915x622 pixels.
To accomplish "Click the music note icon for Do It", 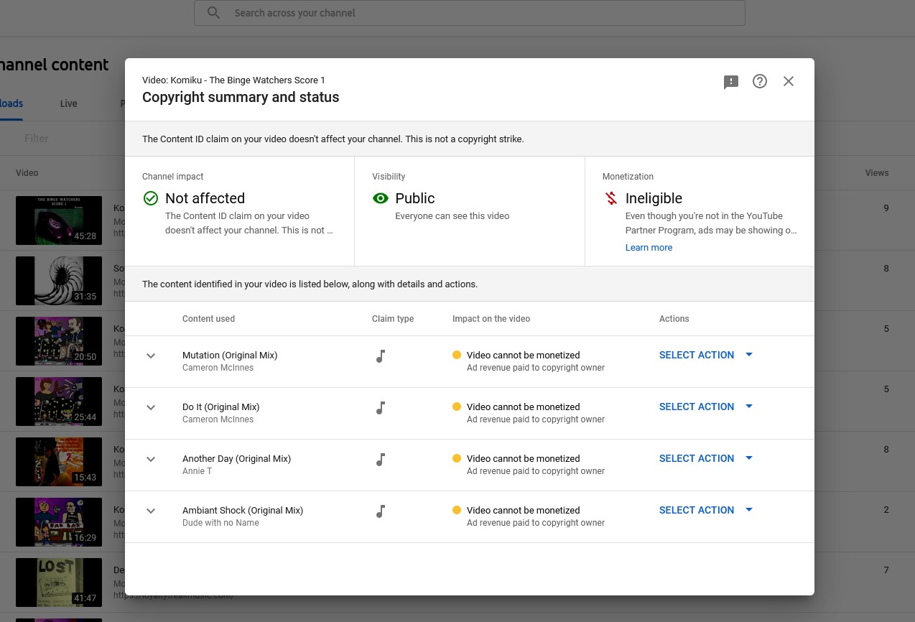I will (x=381, y=407).
